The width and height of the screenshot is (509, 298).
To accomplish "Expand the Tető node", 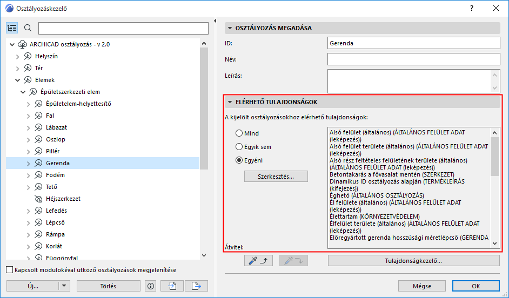I will 29,187.
